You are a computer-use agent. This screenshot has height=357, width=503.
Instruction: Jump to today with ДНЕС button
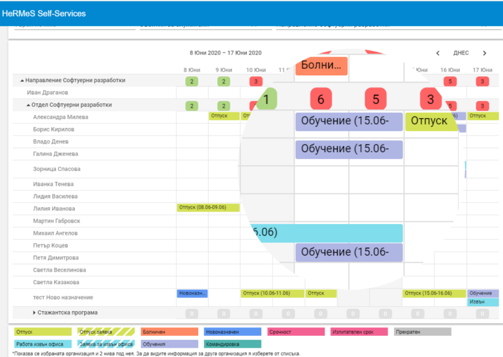(461, 53)
